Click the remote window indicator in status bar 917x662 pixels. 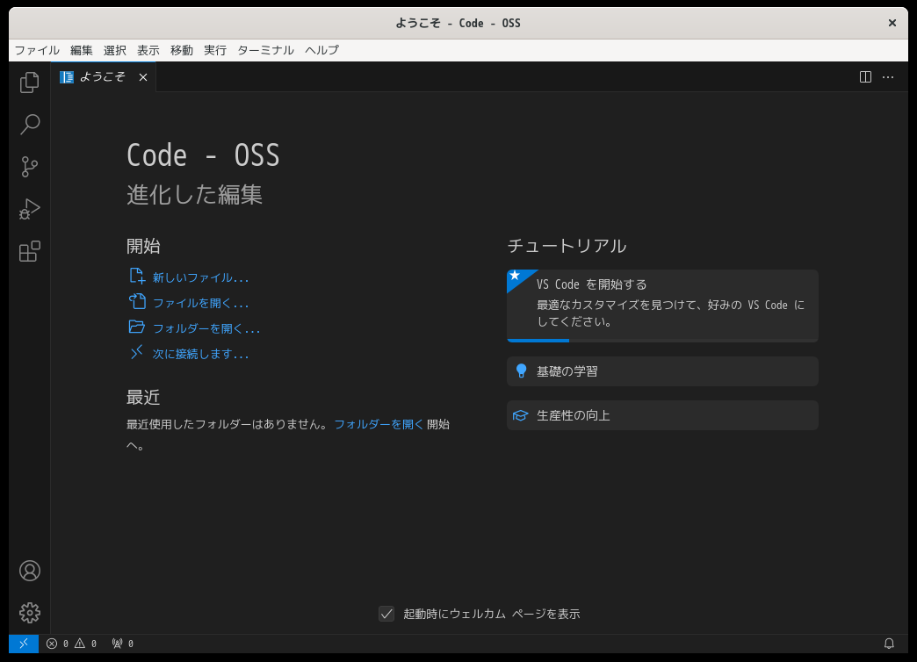[x=24, y=644]
